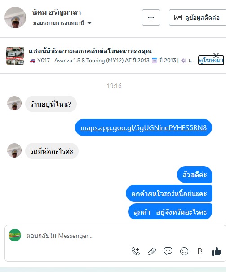226x272 pixels.
Task: Click the Avanza ad thumbnail image
Action: pos(15,56)
